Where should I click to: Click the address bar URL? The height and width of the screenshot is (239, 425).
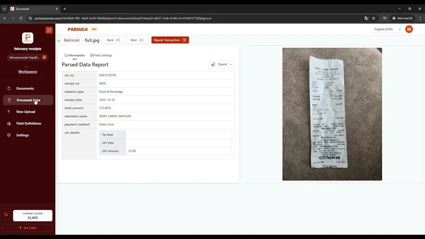[123, 18]
